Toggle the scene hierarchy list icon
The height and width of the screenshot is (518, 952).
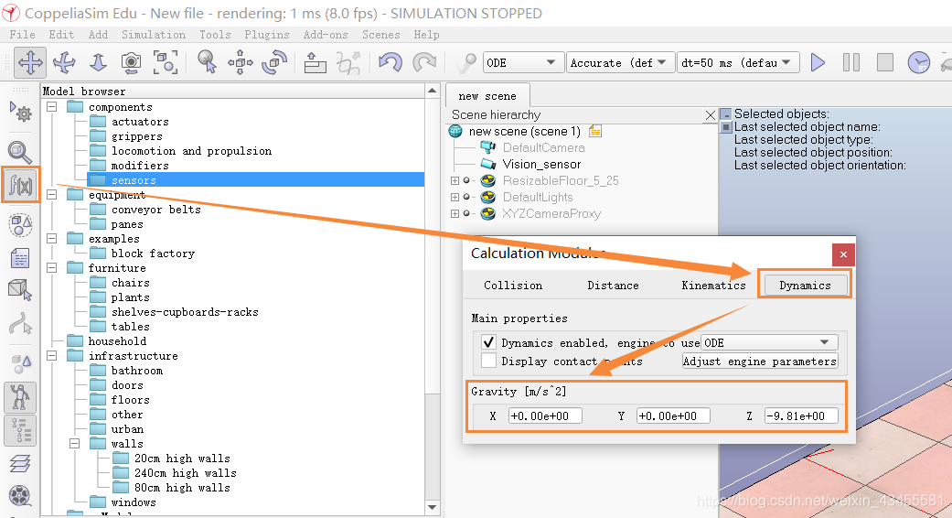[20, 430]
